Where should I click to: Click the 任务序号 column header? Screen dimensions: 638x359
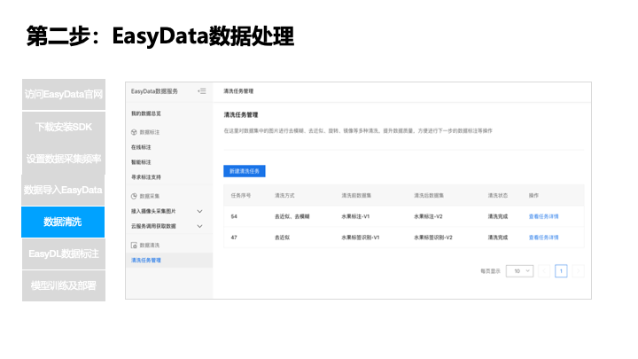(240, 195)
